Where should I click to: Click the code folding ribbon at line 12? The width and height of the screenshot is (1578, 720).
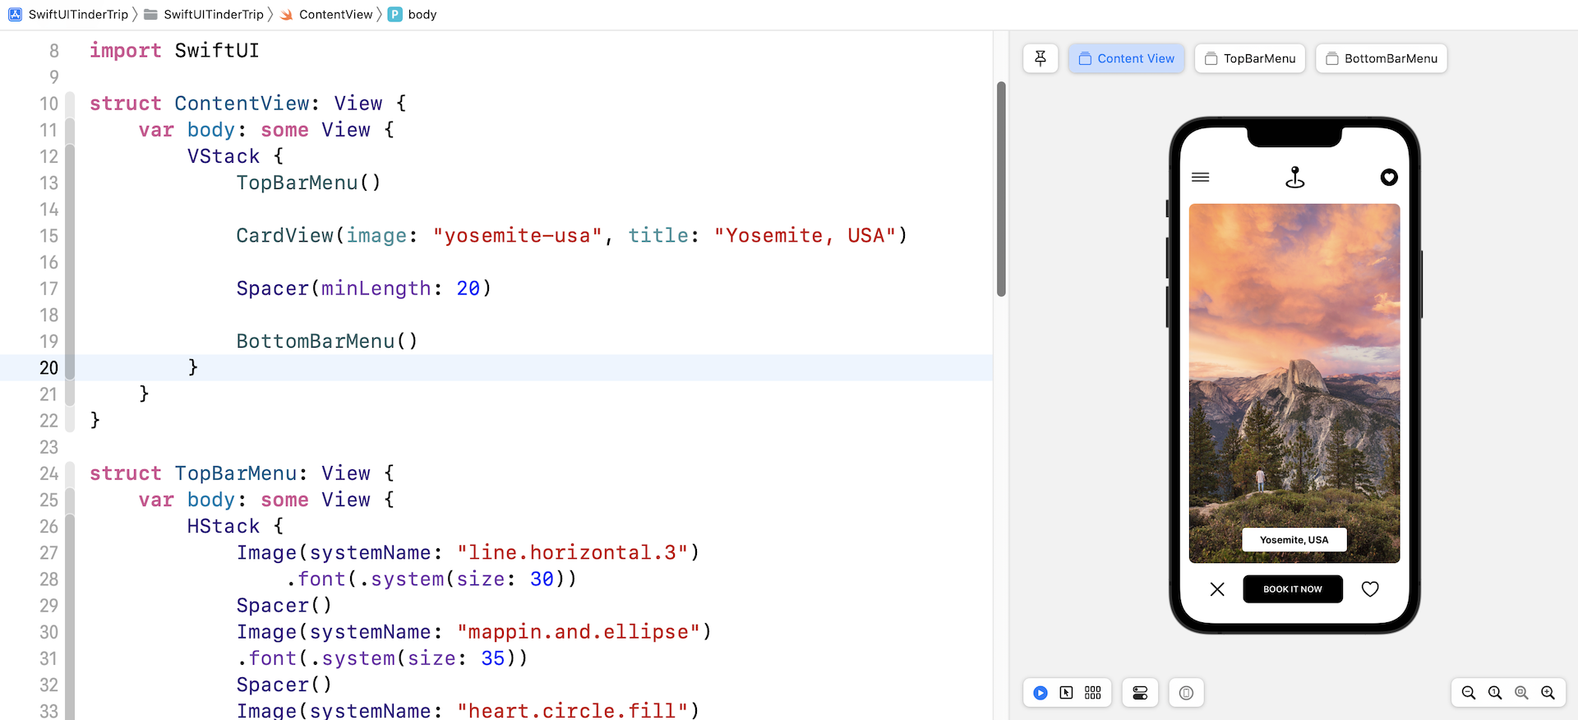70,156
